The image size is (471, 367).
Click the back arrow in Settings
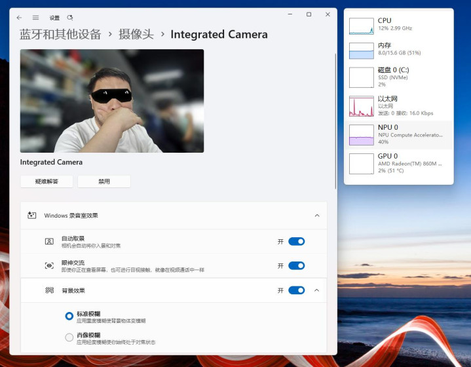[19, 18]
